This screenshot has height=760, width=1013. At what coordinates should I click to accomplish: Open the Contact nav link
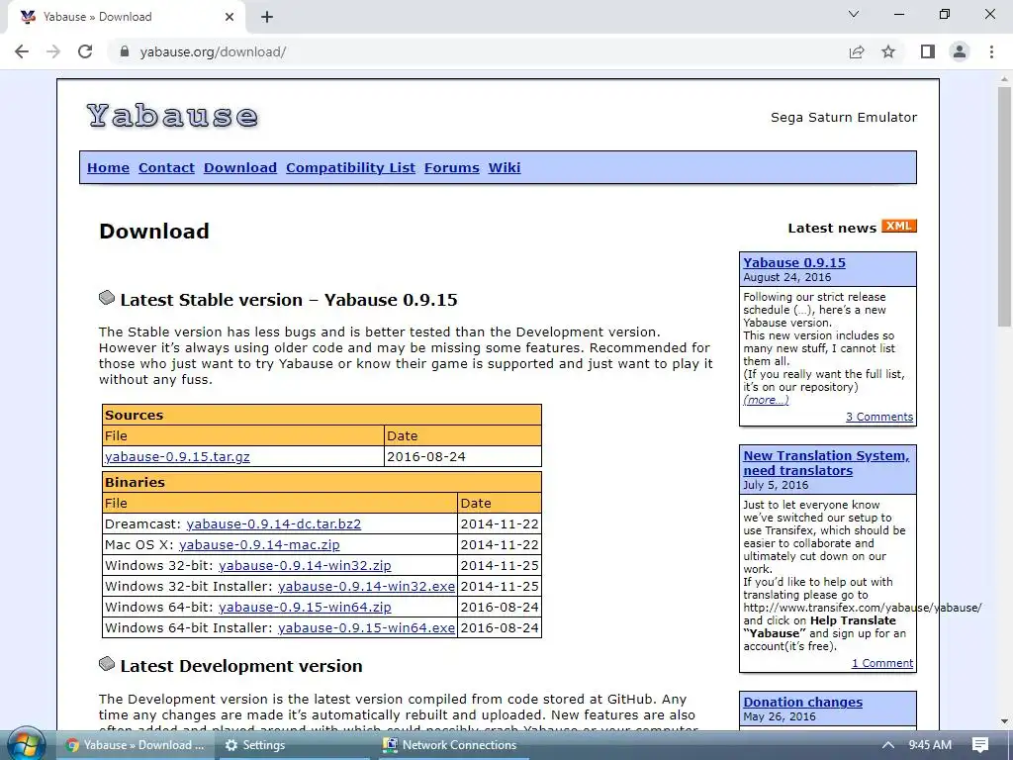(166, 168)
